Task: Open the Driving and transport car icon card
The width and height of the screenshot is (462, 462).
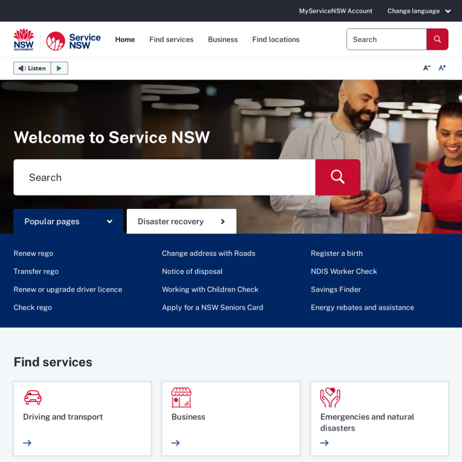Action: click(x=33, y=397)
